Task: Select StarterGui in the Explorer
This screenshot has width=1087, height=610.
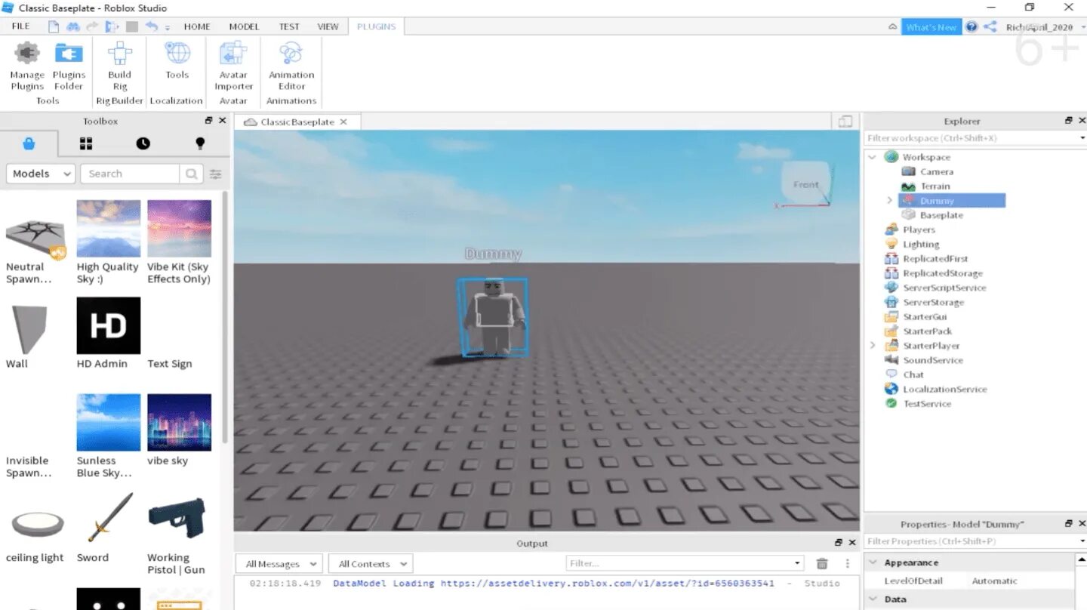Action: point(925,316)
